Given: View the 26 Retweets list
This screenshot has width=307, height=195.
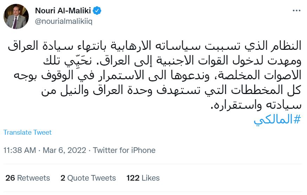Looking at the screenshot, I should pyautogui.click(x=28, y=178).
